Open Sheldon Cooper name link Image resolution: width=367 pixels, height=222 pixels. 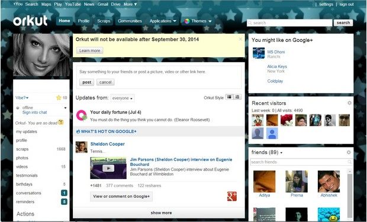pos(107,144)
